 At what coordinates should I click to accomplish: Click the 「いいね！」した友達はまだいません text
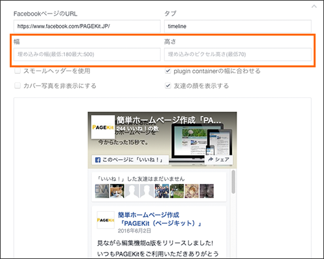click(x=141, y=179)
